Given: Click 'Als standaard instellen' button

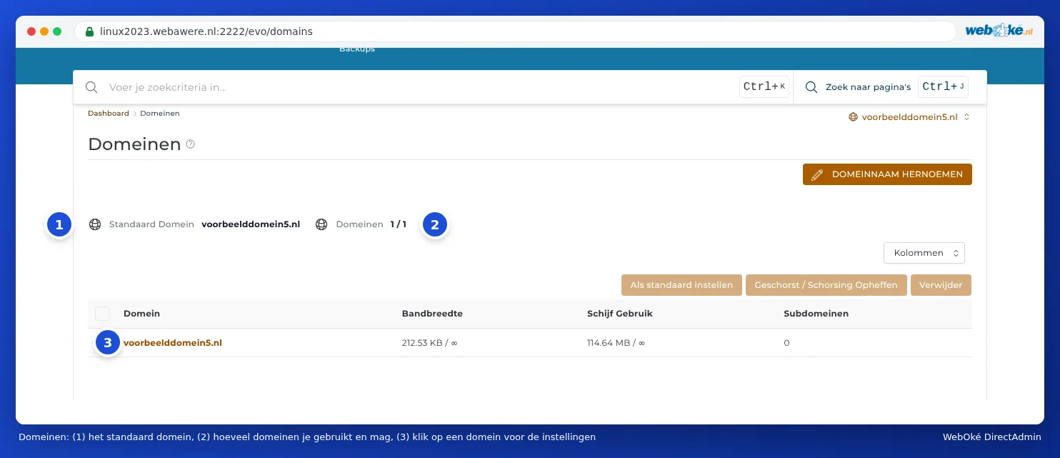Looking at the screenshot, I should tap(681, 285).
